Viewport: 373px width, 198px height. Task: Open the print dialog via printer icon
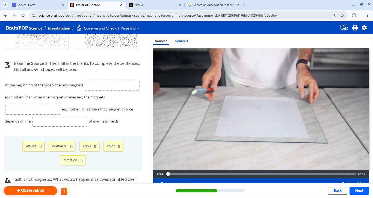coord(355,27)
